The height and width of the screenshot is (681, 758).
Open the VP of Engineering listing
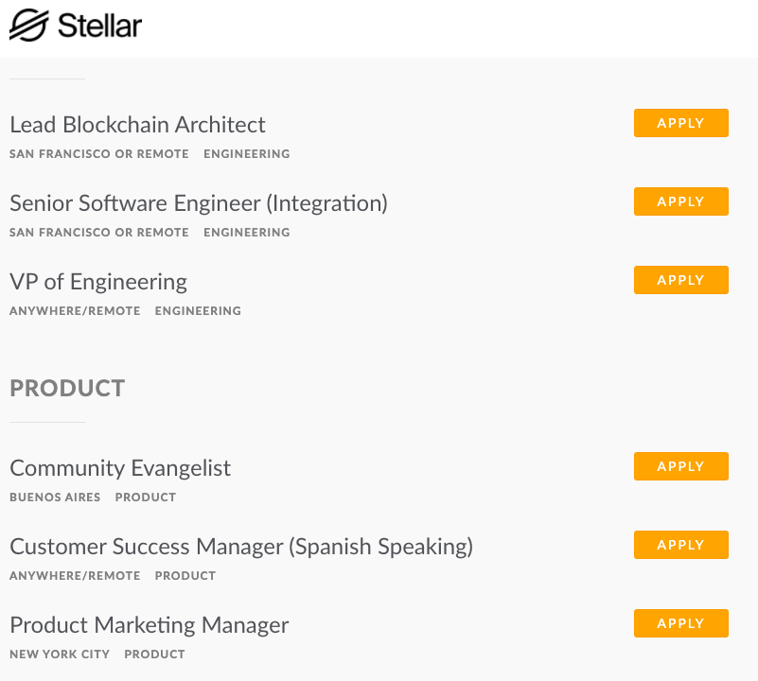[x=98, y=282]
